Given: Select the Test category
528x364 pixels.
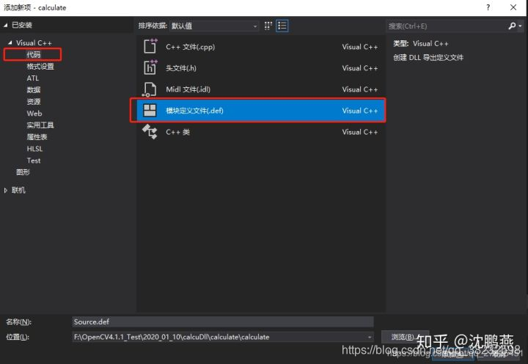Looking at the screenshot, I should tap(34, 160).
